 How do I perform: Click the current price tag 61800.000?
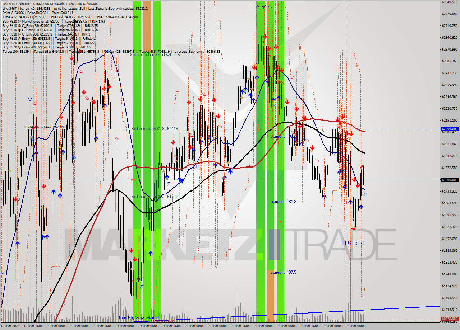click(450, 180)
